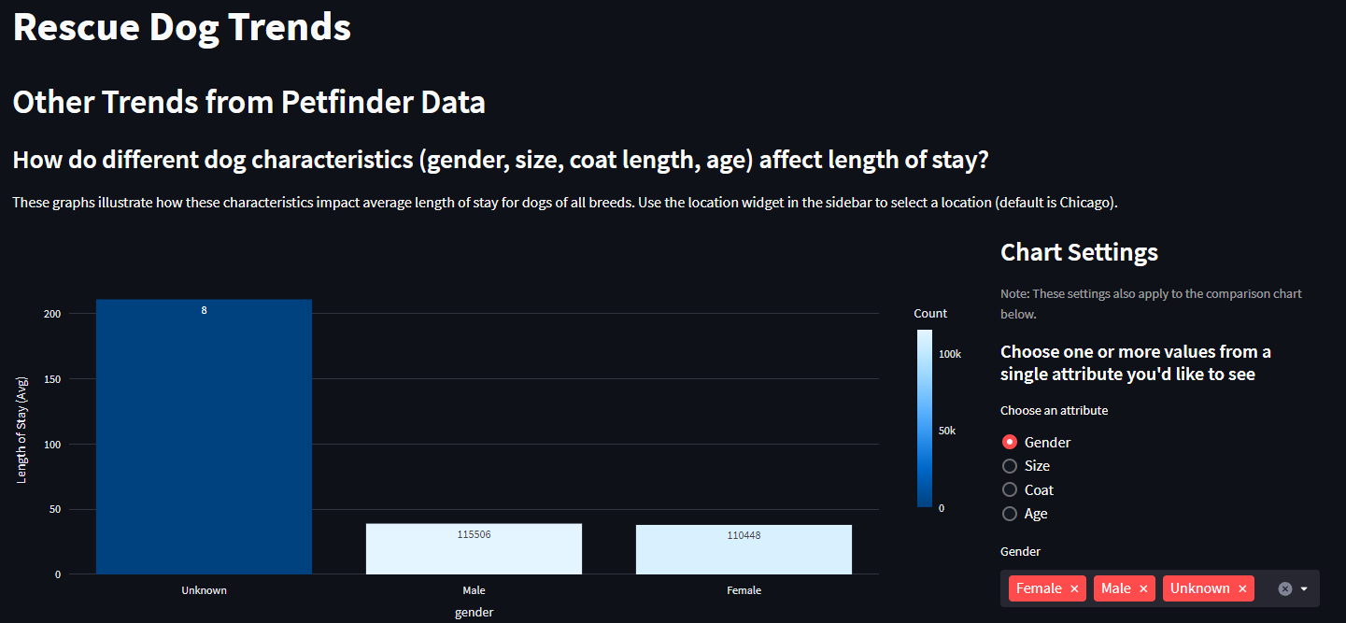Select the Gender radio option
This screenshot has width=1346, height=623.
(x=1010, y=442)
